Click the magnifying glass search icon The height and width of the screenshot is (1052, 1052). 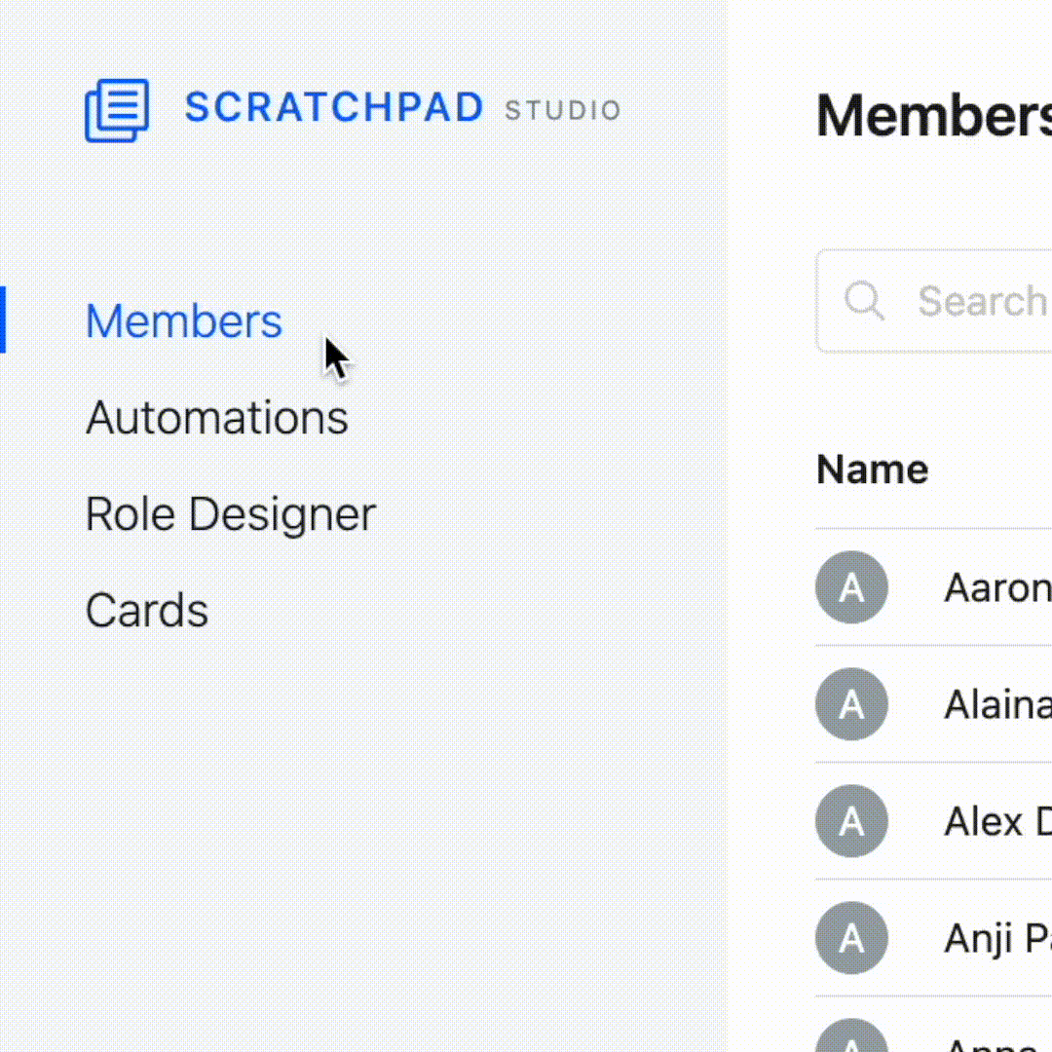click(865, 302)
